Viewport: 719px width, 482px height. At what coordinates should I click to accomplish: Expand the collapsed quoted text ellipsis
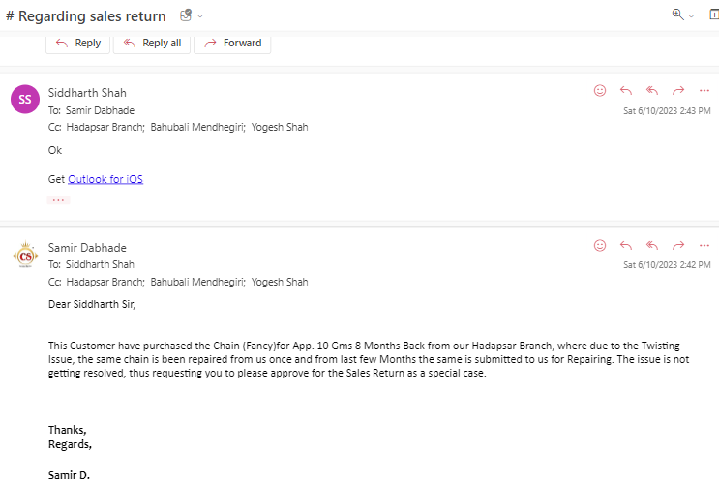click(58, 200)
